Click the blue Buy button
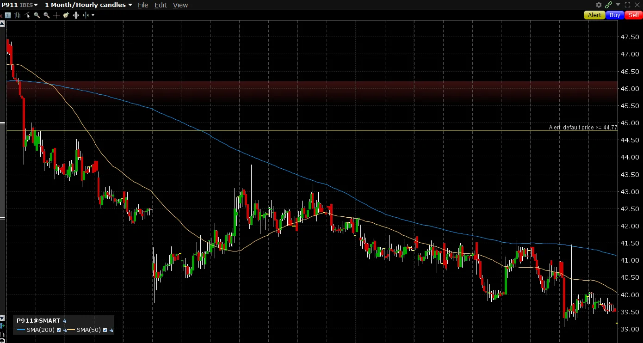This screenshot has height=343, width=643. (615, 15)
